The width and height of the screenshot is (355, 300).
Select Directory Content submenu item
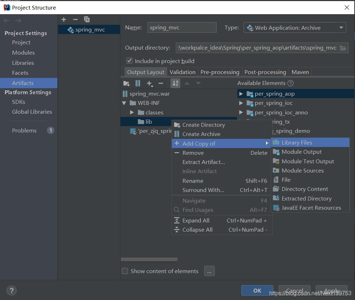tap(310, 189)
